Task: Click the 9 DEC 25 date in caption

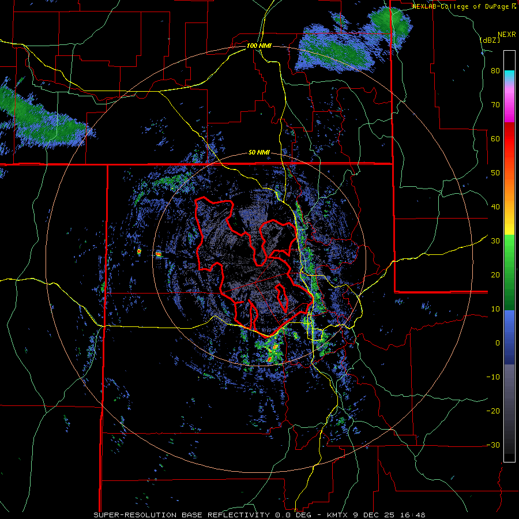Action: tap(375, 515)
